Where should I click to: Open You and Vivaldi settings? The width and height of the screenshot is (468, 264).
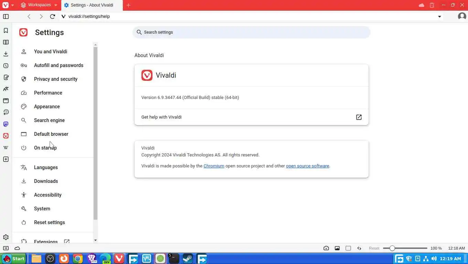(x=51, y=52)
